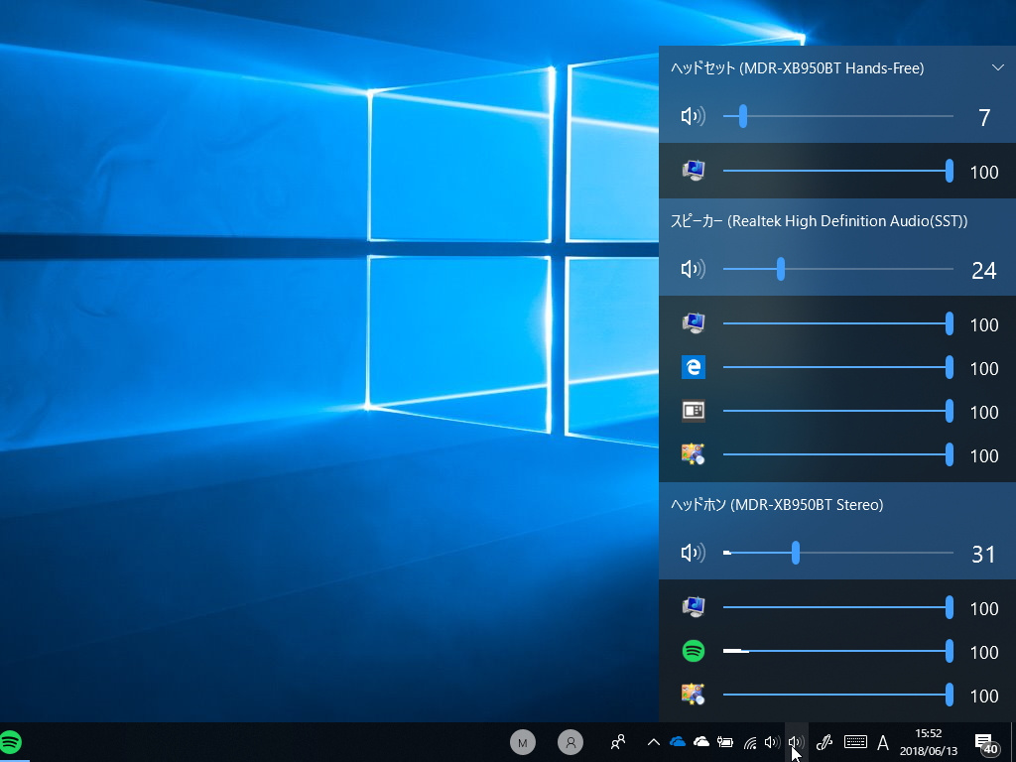
Task: Mute Spotify playing through the headphones
Action: tap(693, 651)
